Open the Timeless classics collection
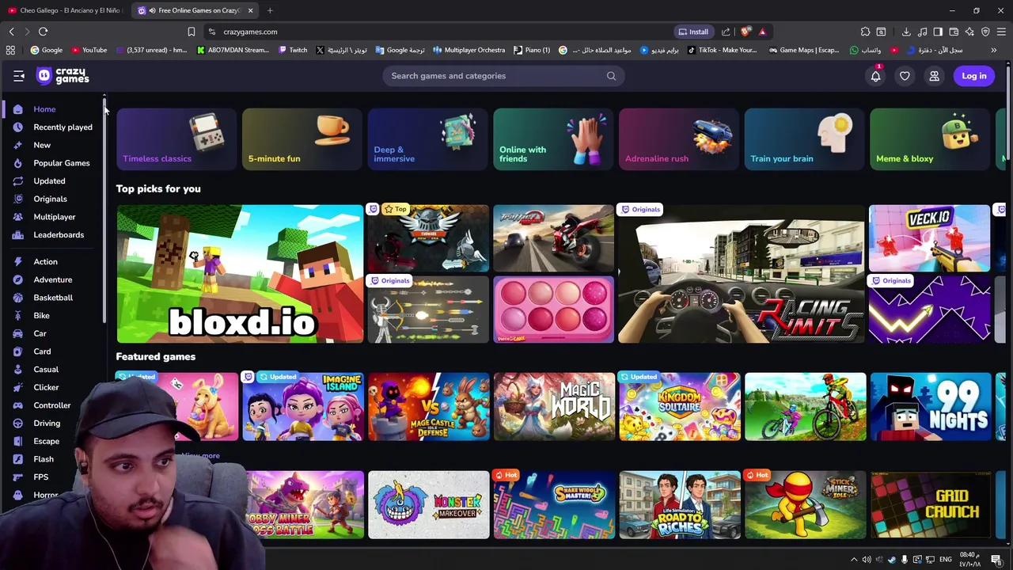This screenshot has width=1013, height=570. pos(176,139)
